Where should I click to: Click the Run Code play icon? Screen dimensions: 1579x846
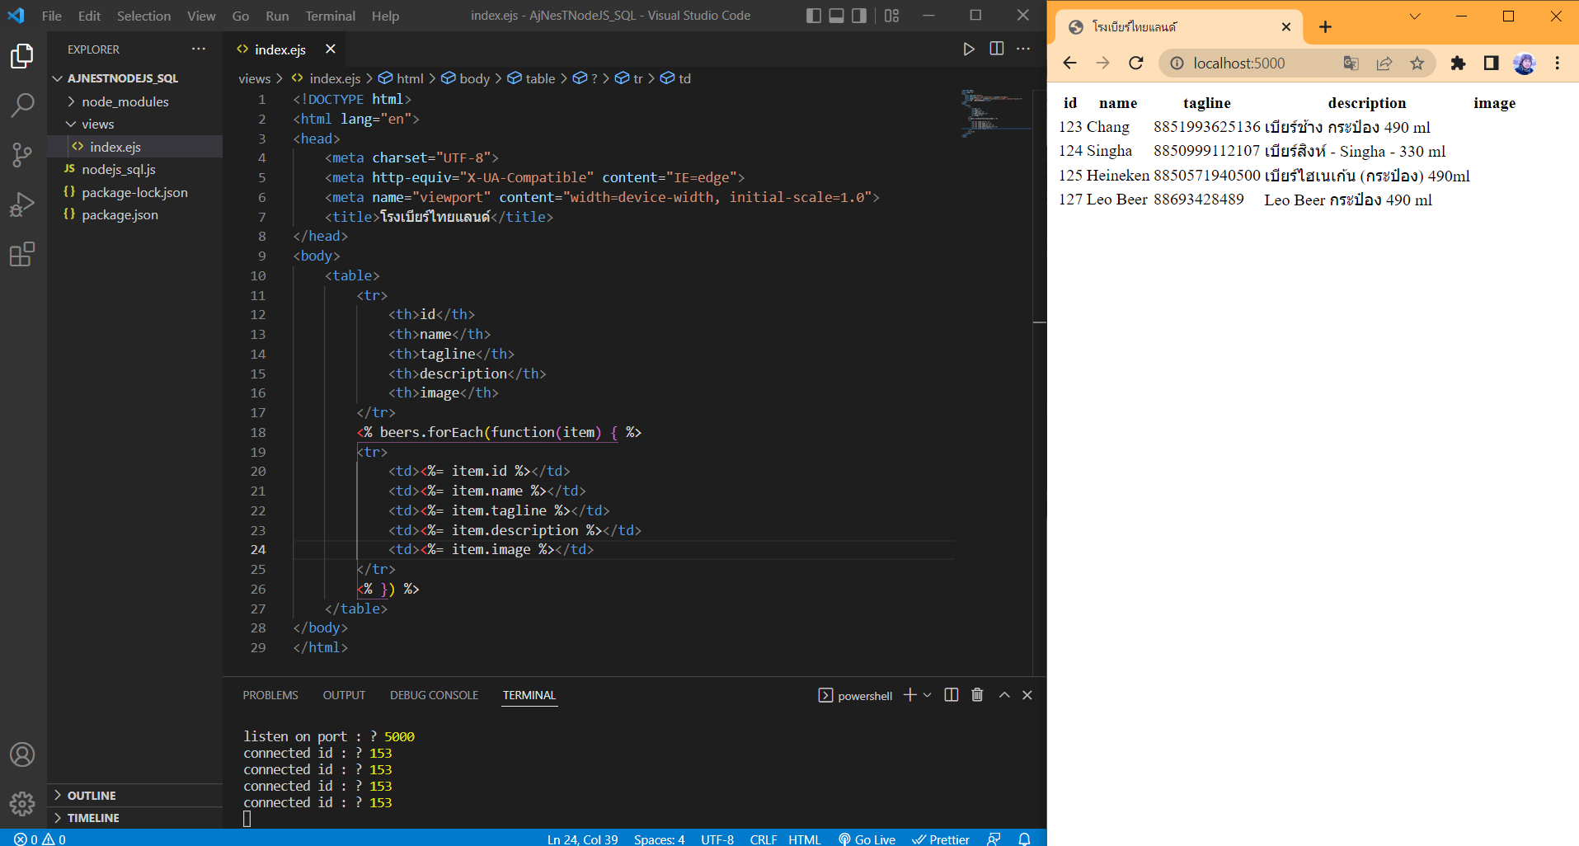pos(969,49)
